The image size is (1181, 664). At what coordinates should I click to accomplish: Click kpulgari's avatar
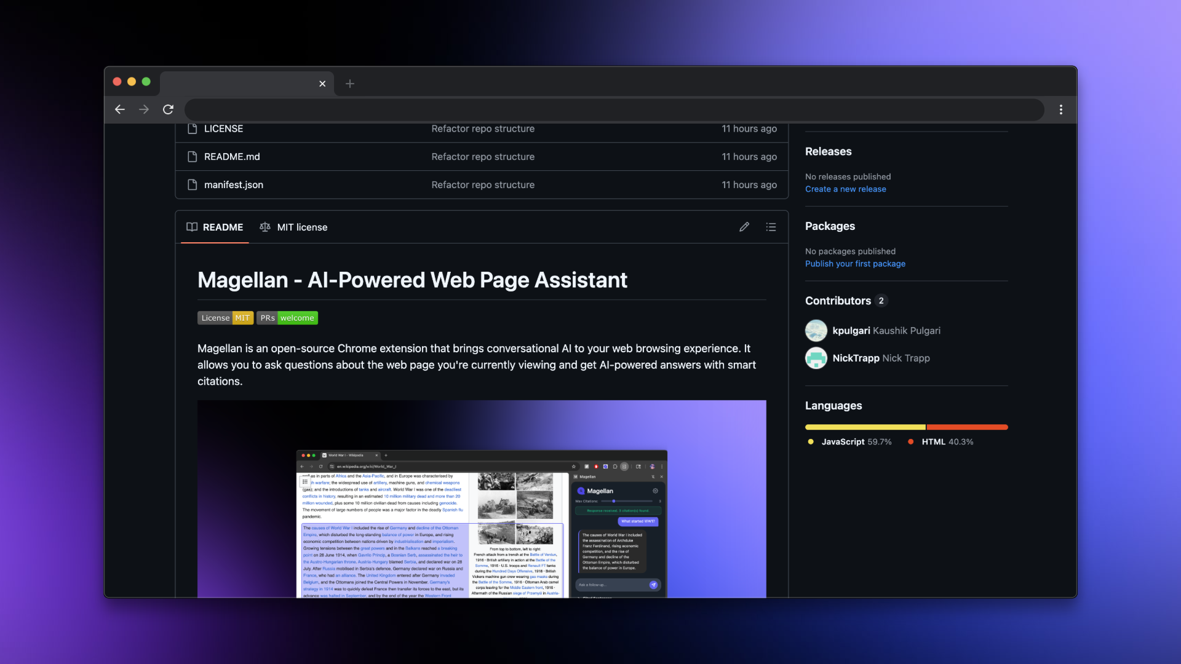[x=816, y=330]
